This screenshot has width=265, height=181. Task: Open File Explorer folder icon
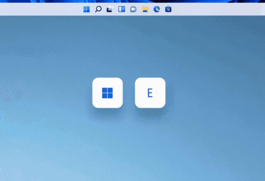pyautogui.click(x=145, y=9)
